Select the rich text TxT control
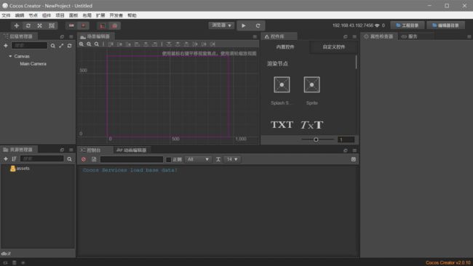 pos(312,125)
